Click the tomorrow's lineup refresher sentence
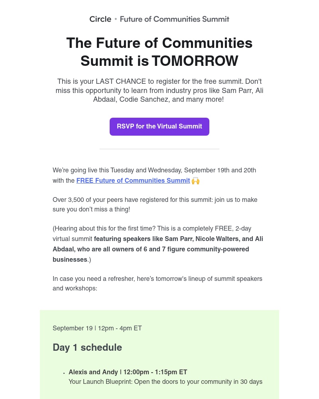Viewport: 319px width, 399px height. [157, 283]
